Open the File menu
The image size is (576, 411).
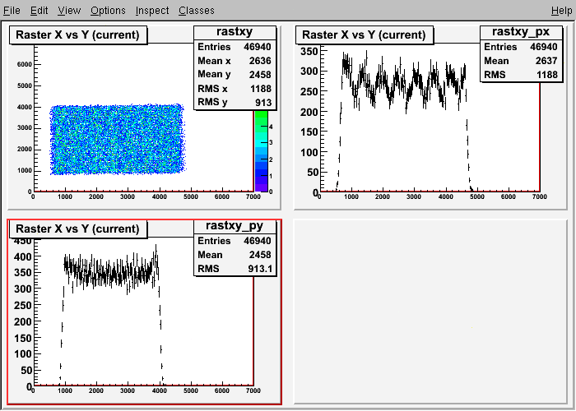click(x=12, y=10)
